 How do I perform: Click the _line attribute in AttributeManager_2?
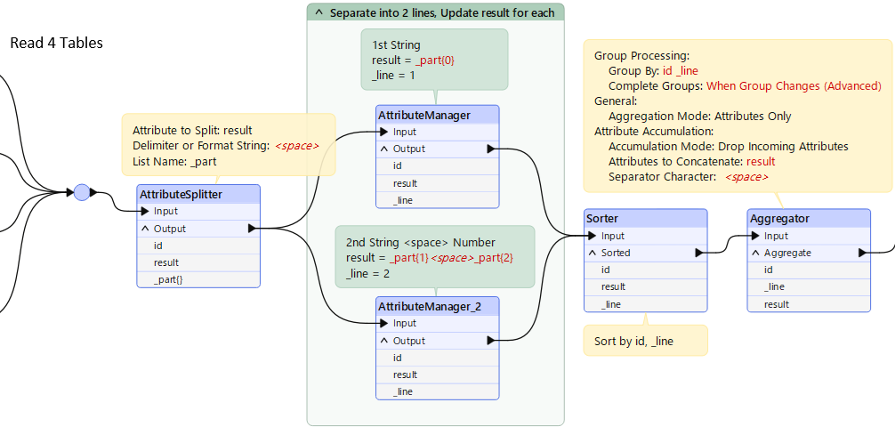click(x=437, y=391)
